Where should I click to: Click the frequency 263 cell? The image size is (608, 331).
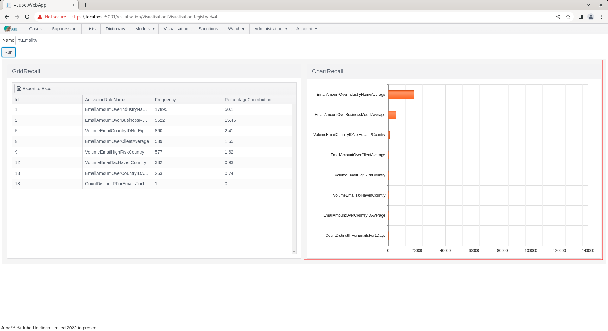point(187,173)
